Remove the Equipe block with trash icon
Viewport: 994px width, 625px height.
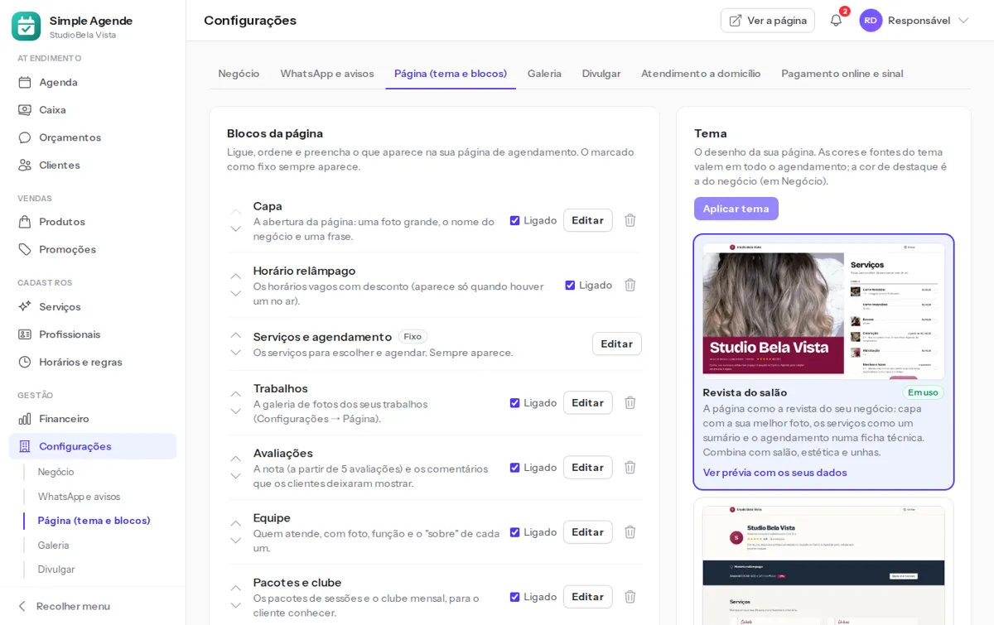[630, 531]
